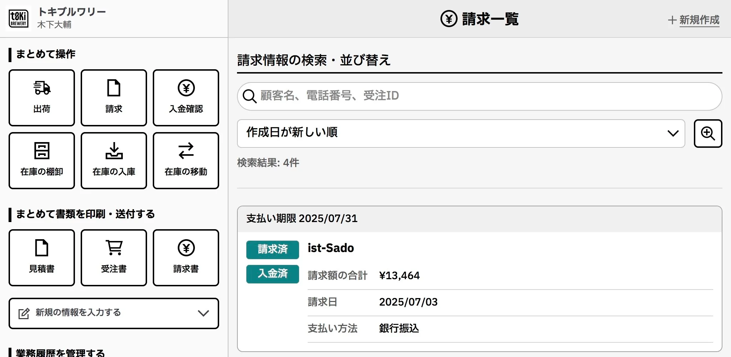The width and height of the screenshot is (731, 357).
Task: Open the 見積書 document icon
Action: pos(42,248)
